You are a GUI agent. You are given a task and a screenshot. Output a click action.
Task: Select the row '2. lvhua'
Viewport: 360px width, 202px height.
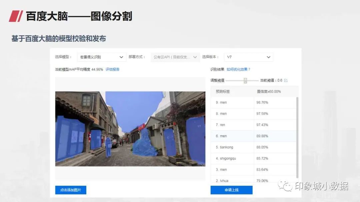[x=253, y=179]
